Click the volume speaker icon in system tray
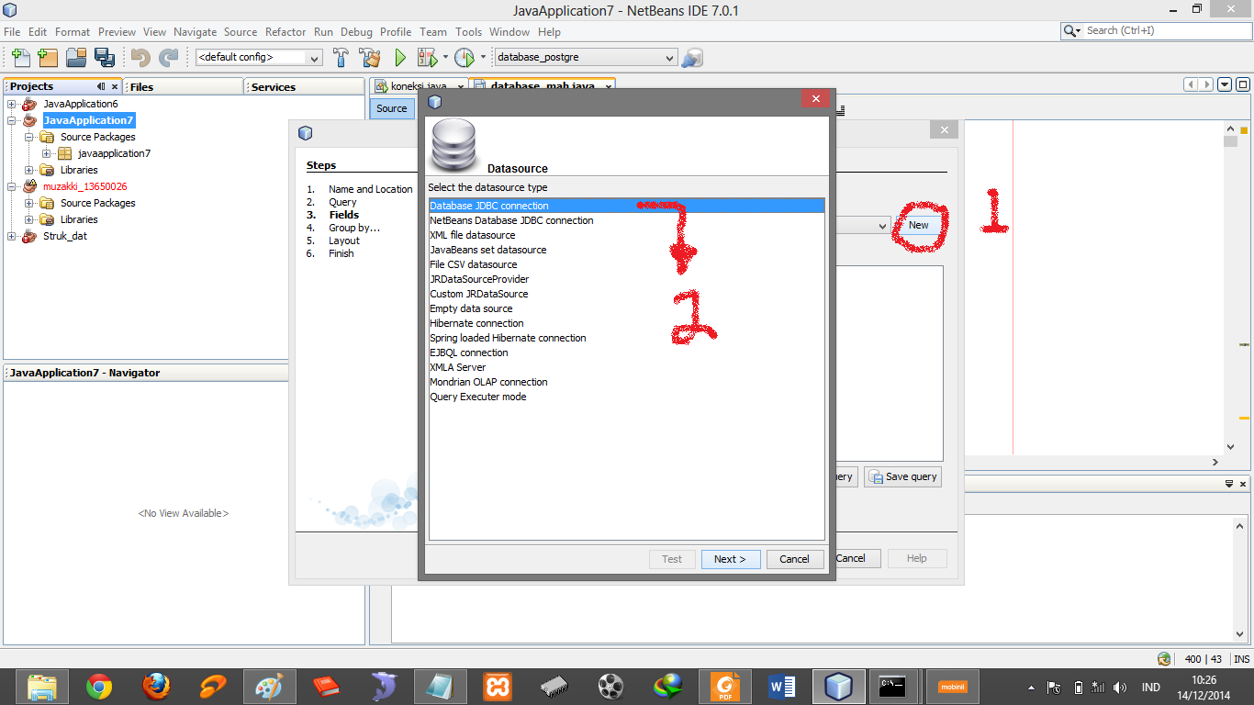 [1120, 687]
